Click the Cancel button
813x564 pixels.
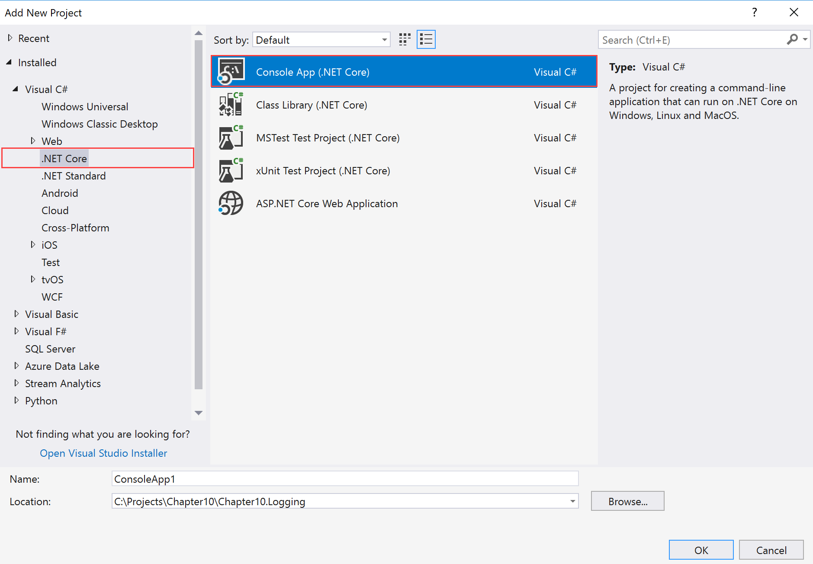771,550
